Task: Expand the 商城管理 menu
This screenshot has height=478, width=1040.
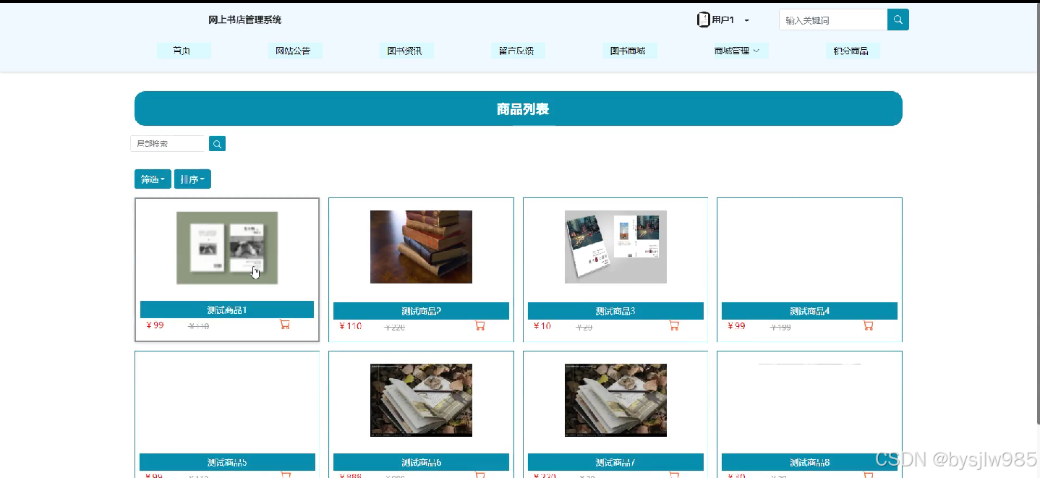Action: (741, 51)
